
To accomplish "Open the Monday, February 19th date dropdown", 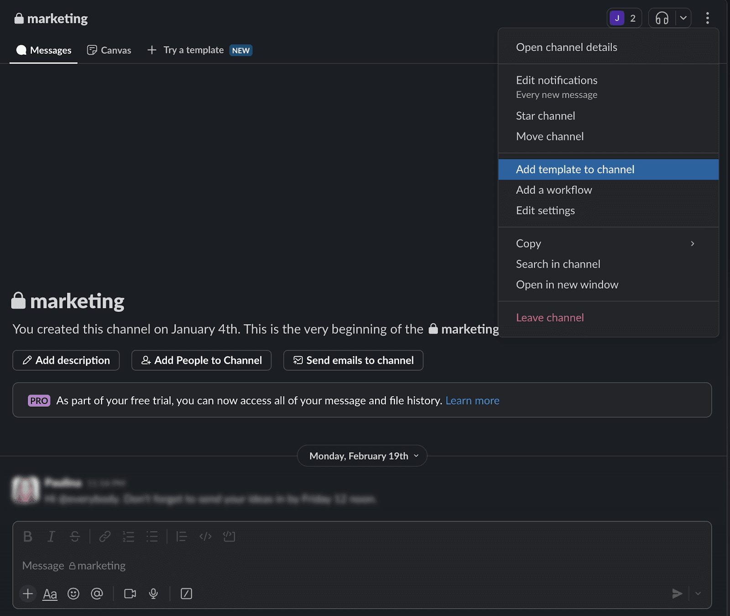I will click(x=362, y=456).
